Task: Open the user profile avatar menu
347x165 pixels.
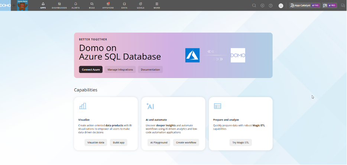Action: click(x=281, y=6)
